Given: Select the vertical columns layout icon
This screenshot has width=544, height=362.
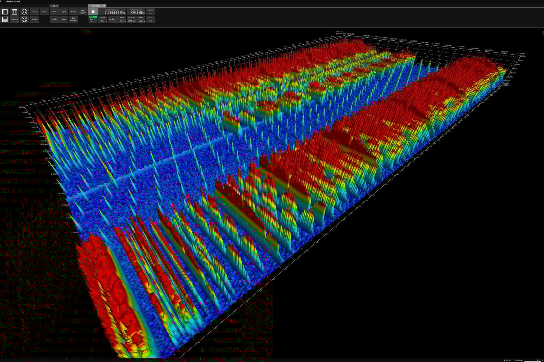Looking at the screenshot, I should (5, 12).
